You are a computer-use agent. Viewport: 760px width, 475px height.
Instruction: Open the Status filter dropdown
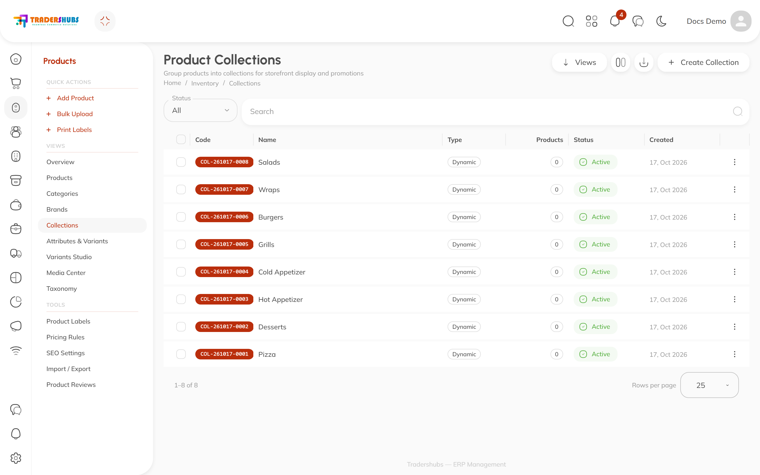[x=200, y=110]
